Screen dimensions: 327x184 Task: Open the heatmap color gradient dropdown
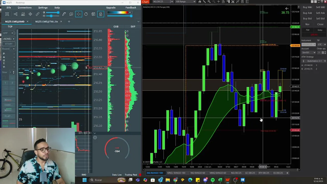130,12
